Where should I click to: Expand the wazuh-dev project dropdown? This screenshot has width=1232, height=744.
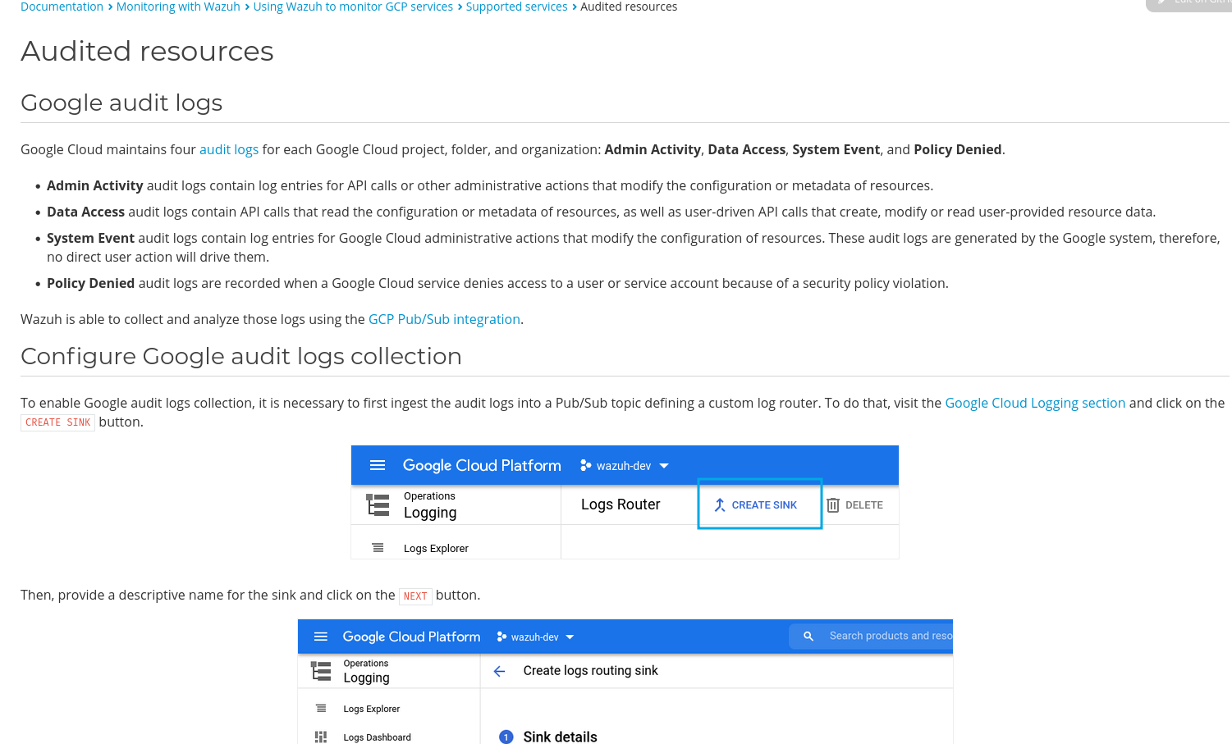pos(664,464)
